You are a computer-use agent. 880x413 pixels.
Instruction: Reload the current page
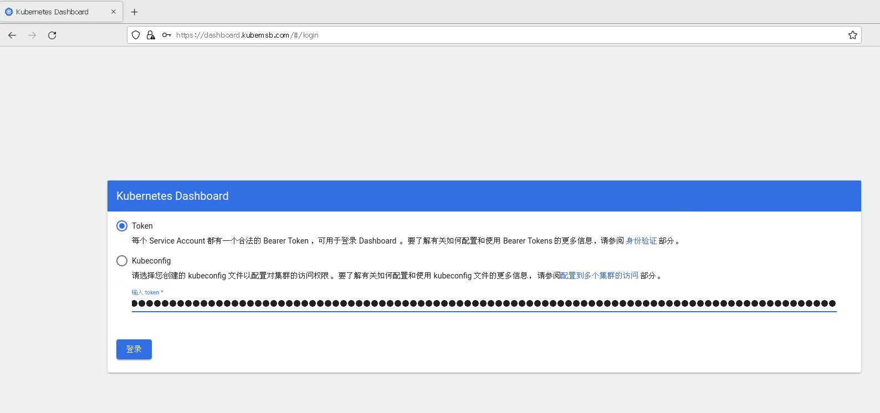52,35
